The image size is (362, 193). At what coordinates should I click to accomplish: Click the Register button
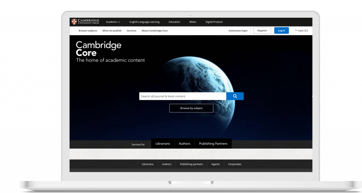(x=262, y=30)
